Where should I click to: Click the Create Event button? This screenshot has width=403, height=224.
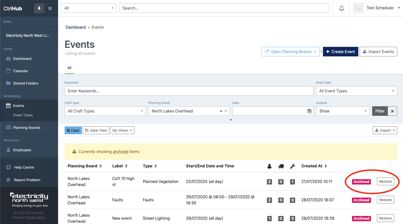(340, 52)
